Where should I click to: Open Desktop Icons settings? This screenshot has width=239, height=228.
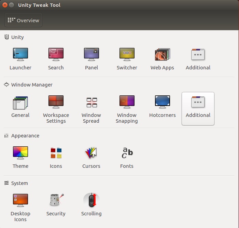point(20,207)
